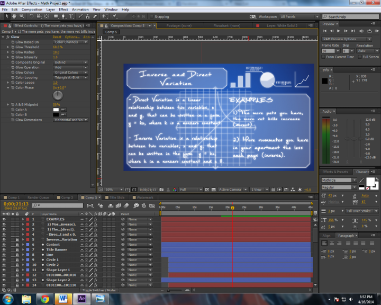
Task: Align paragraph text left
Action: (324, 243)
